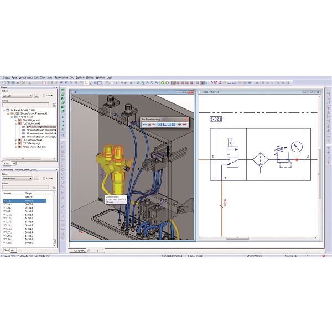Switch to the List tab in Pages panel
This screenshot has height=332, width=332.
(13, 164)
